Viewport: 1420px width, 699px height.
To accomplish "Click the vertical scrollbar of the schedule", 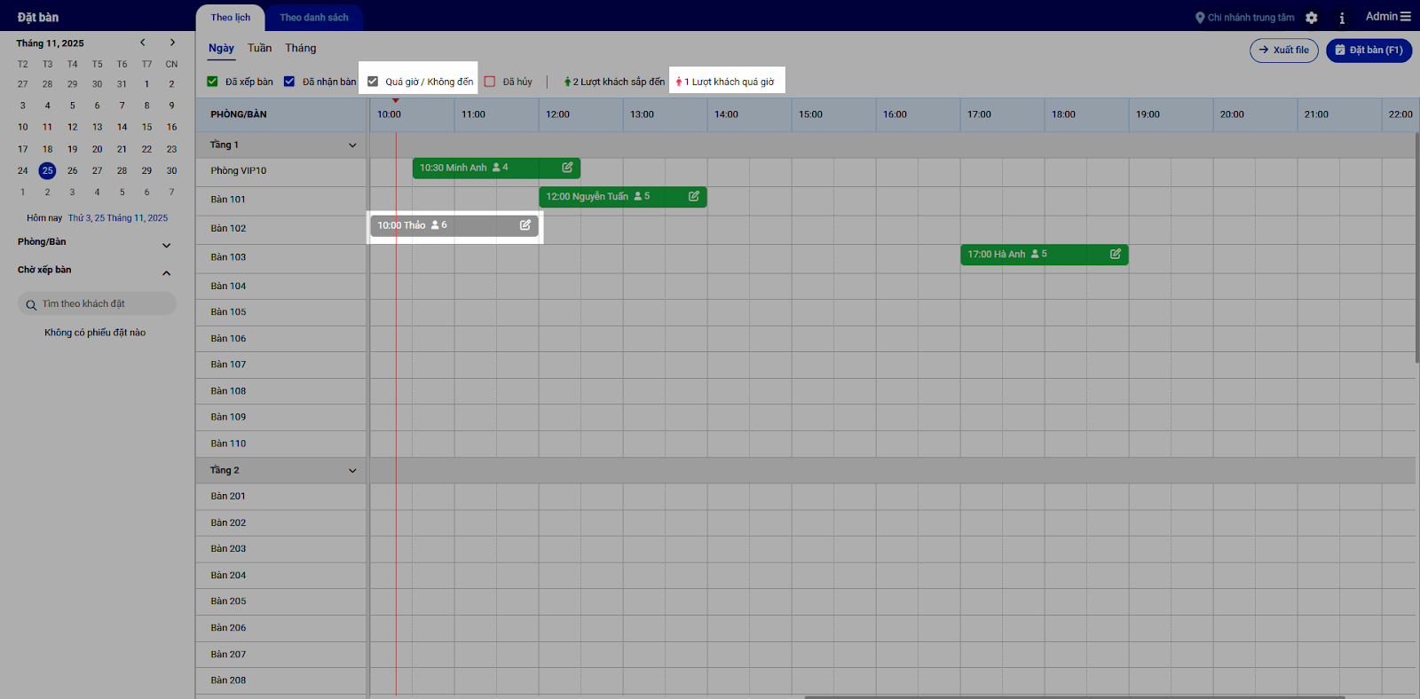I will coord(1416,247).
